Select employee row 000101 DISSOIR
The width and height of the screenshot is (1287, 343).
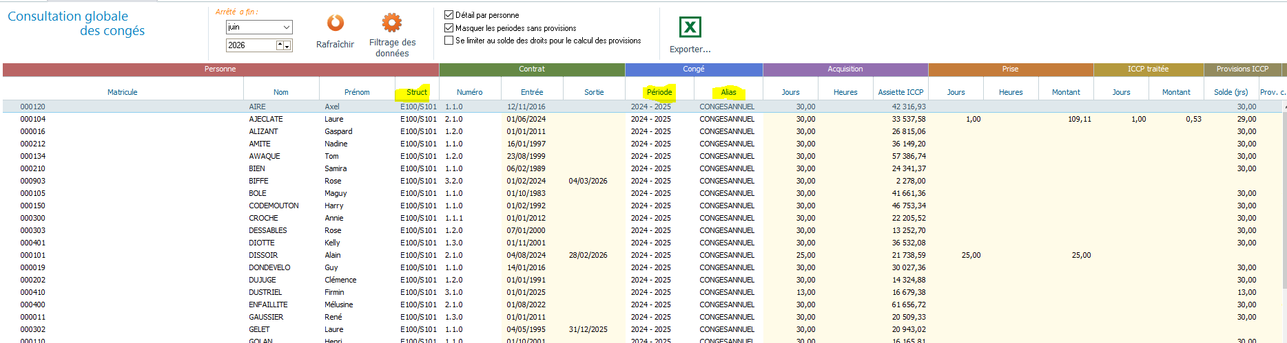(x=643, y=255)
